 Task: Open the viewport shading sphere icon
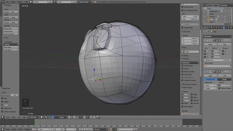[x=42, y=117]
